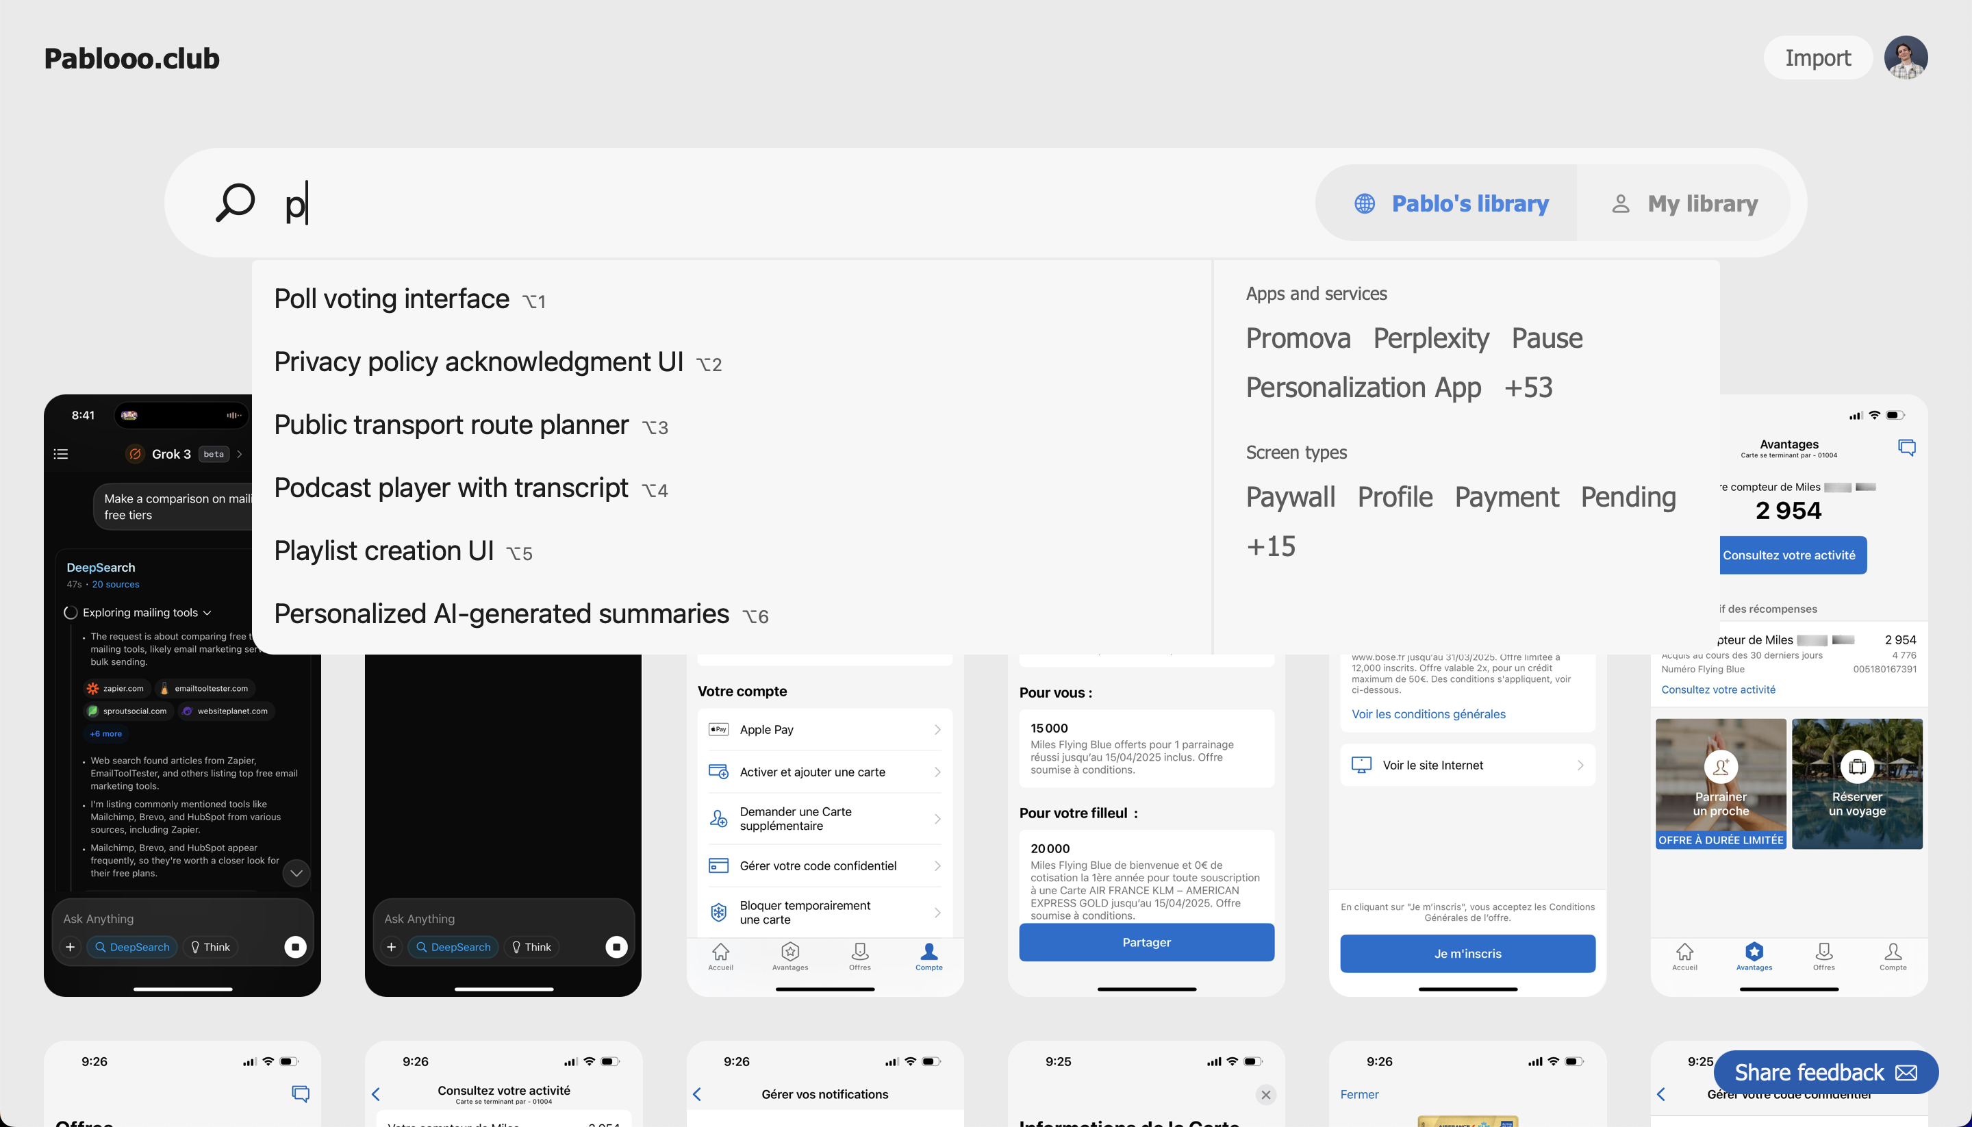Open the Grok hamburger menu icon
Viewport: 1972px width, 1127px height.
pyautogui.click(x=61, y=455)
